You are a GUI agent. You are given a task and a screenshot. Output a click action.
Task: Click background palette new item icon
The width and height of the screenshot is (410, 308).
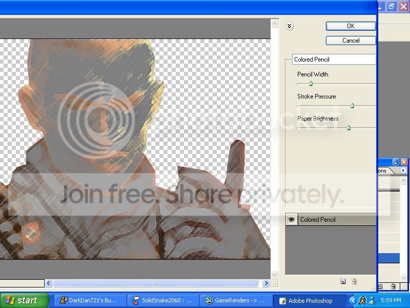pyautogui.click(x=381, y=286)
